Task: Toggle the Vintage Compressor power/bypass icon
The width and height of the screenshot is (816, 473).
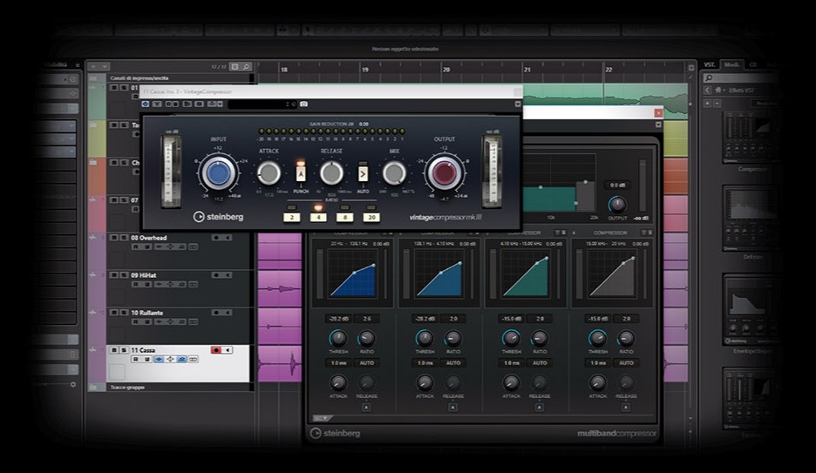Action: click(x=146, y=104)
